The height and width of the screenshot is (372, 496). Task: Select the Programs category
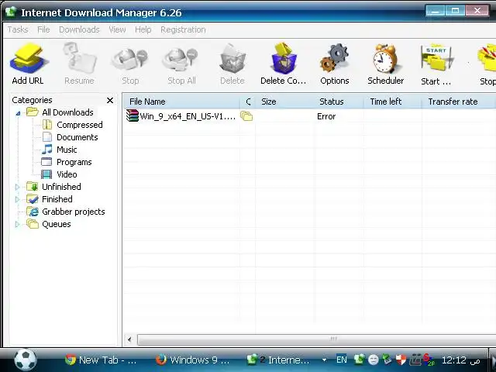coord(74,162)
